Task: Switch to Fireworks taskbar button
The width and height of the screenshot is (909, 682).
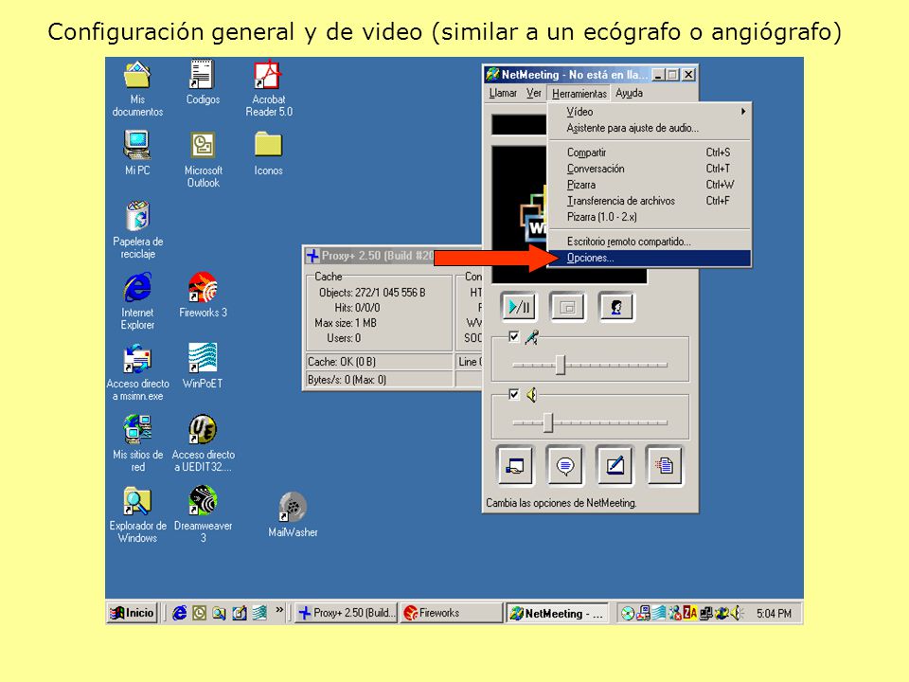Action: click(451, 613)
